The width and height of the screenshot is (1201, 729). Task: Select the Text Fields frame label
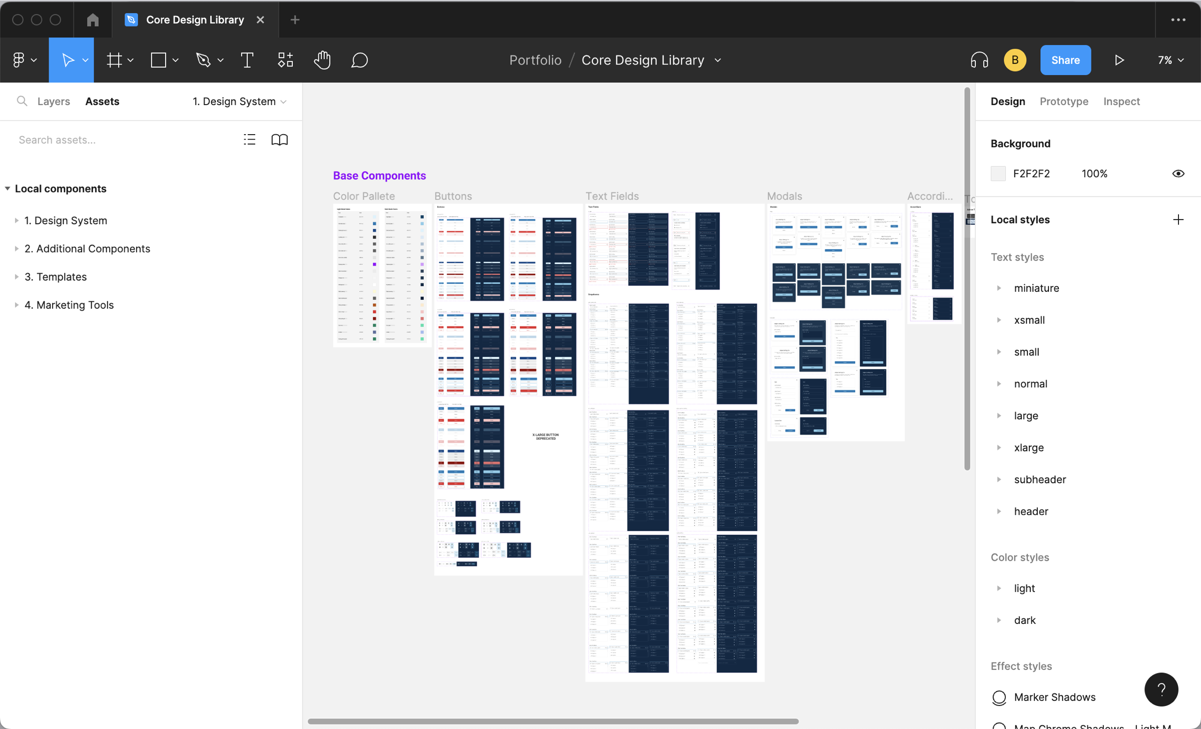click(x=612, y=196)
